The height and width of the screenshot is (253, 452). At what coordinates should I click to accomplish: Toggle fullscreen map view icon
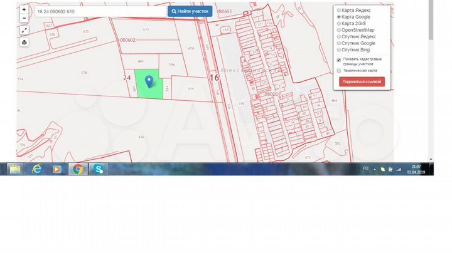click(x=24, y=30)
